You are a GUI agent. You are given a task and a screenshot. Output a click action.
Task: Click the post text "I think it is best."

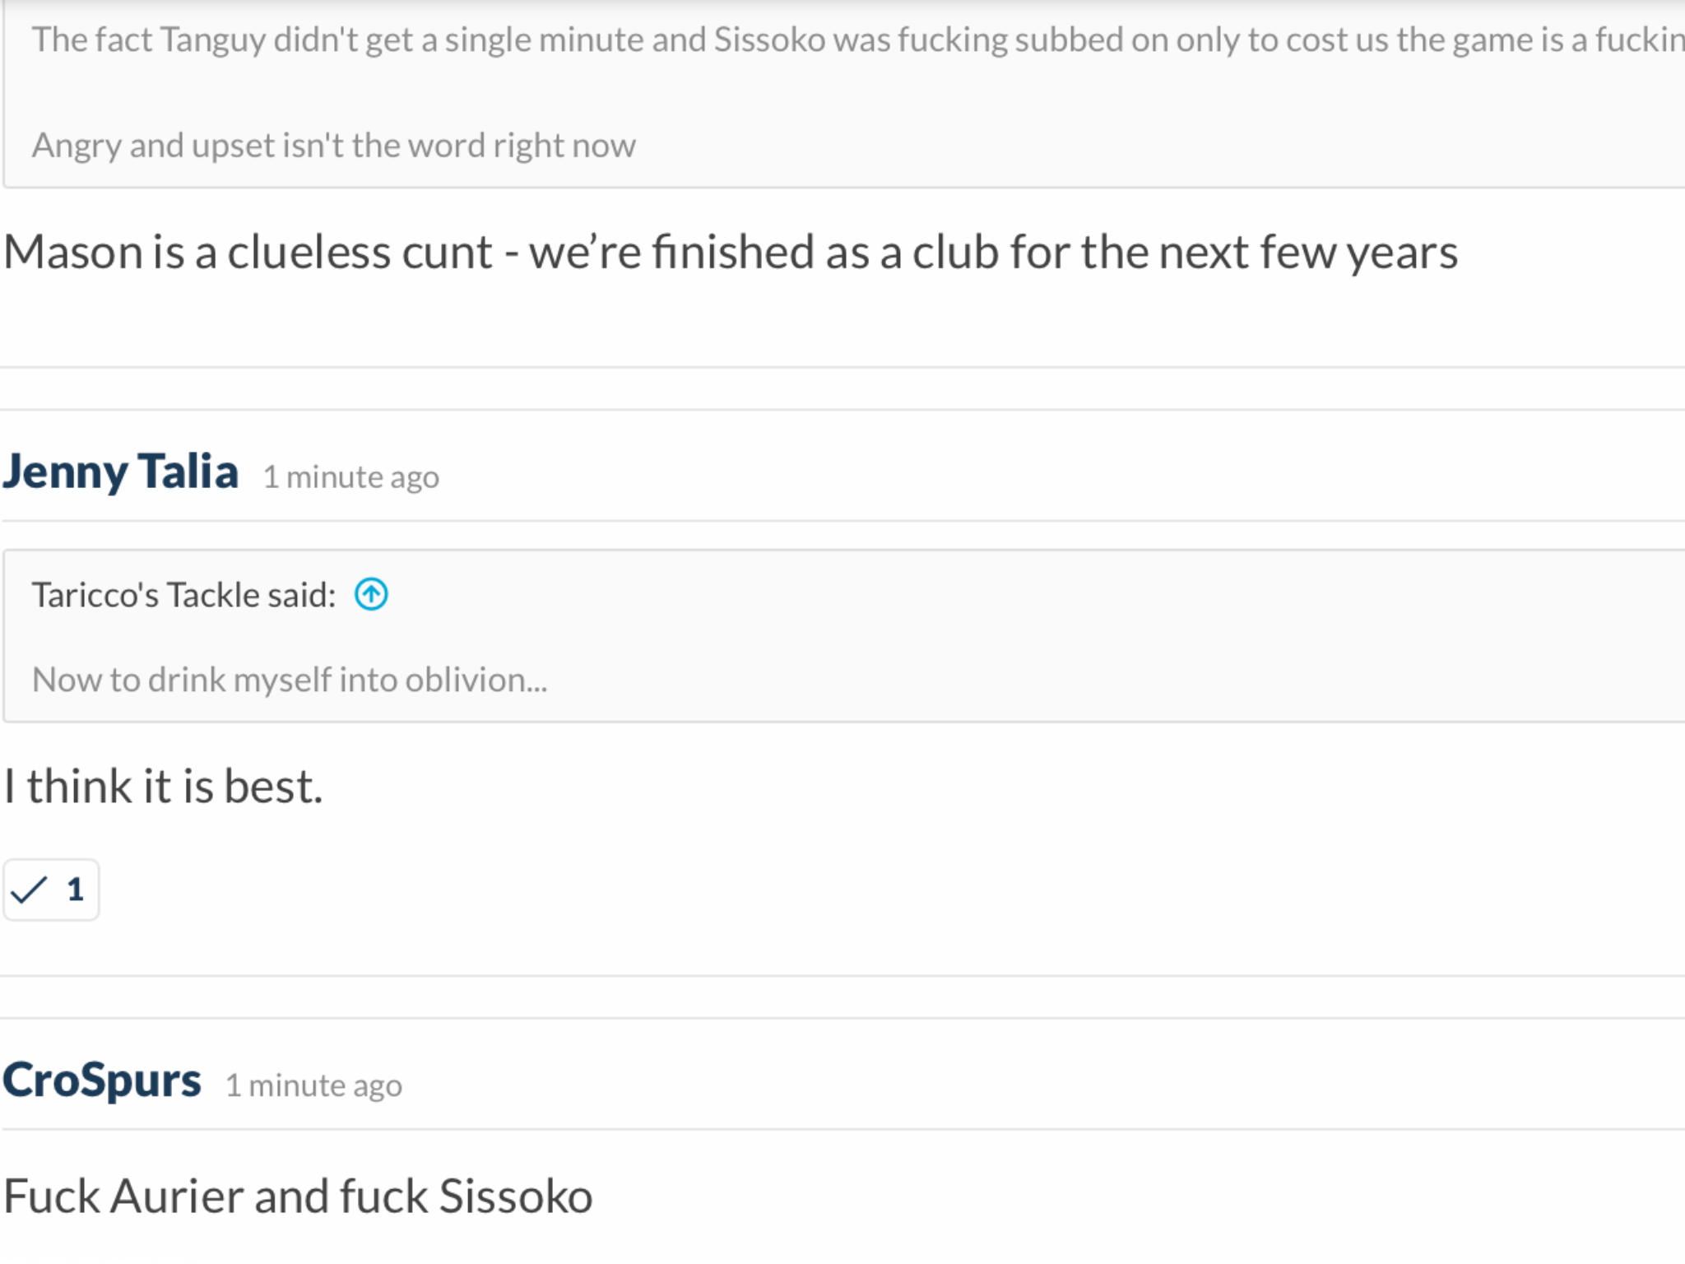[163, 786]
